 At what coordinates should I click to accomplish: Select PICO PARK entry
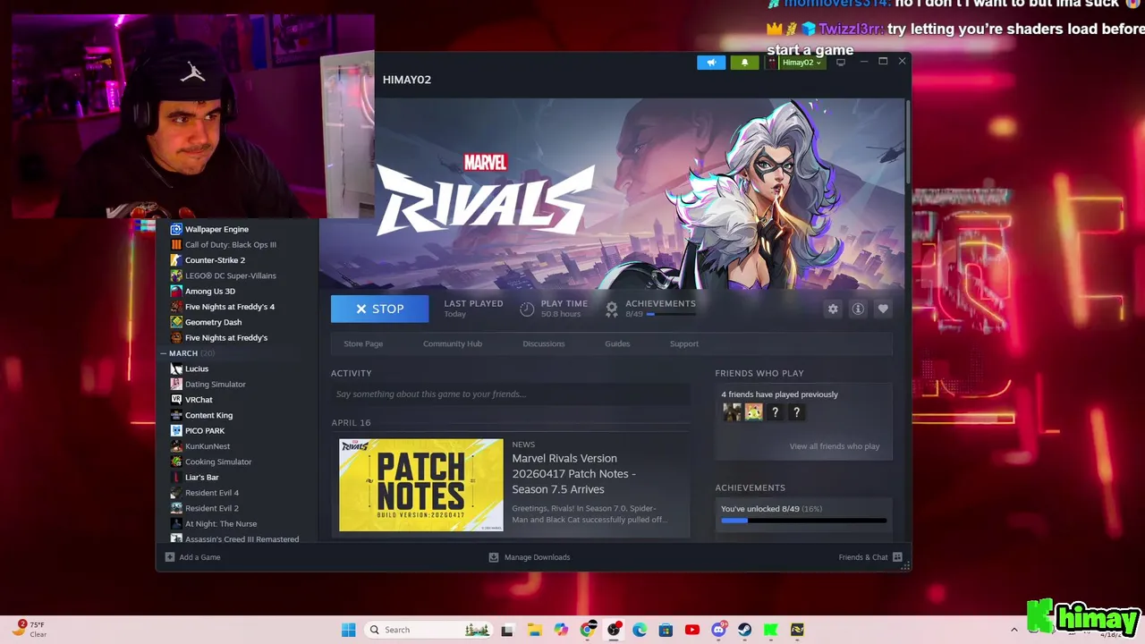point(198,431)
